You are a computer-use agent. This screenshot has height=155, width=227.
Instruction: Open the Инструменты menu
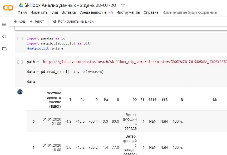coord(128,12)
